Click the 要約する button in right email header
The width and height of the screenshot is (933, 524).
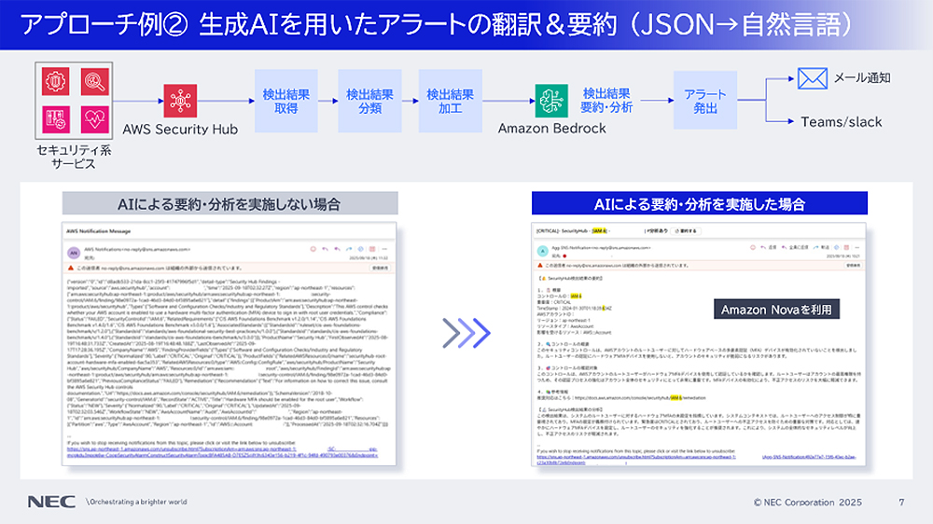686,229
